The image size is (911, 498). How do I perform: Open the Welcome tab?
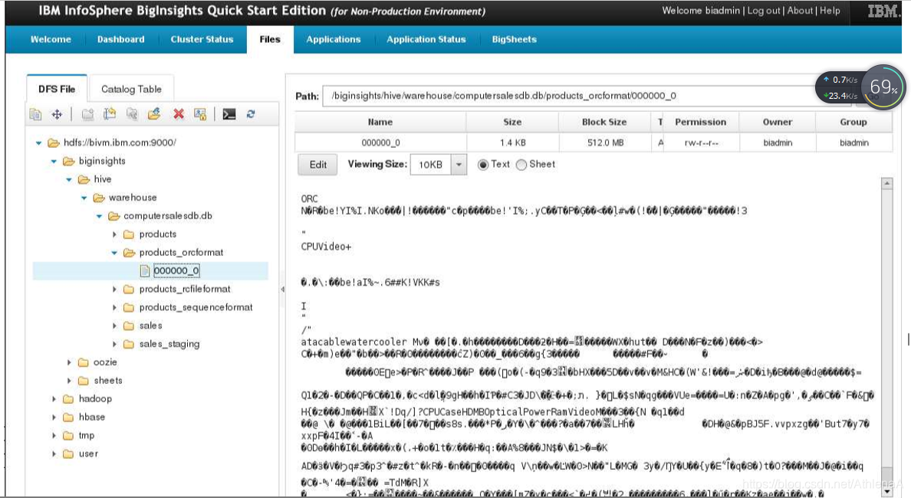click(x=51, y=40)
